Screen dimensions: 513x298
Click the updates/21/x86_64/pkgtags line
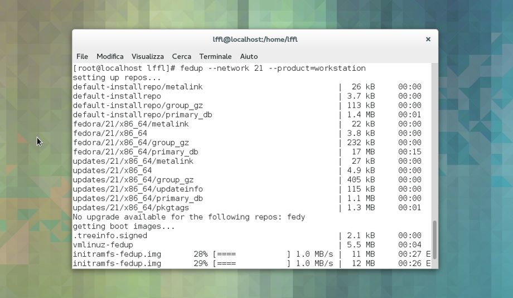click(x=130, y=208)
